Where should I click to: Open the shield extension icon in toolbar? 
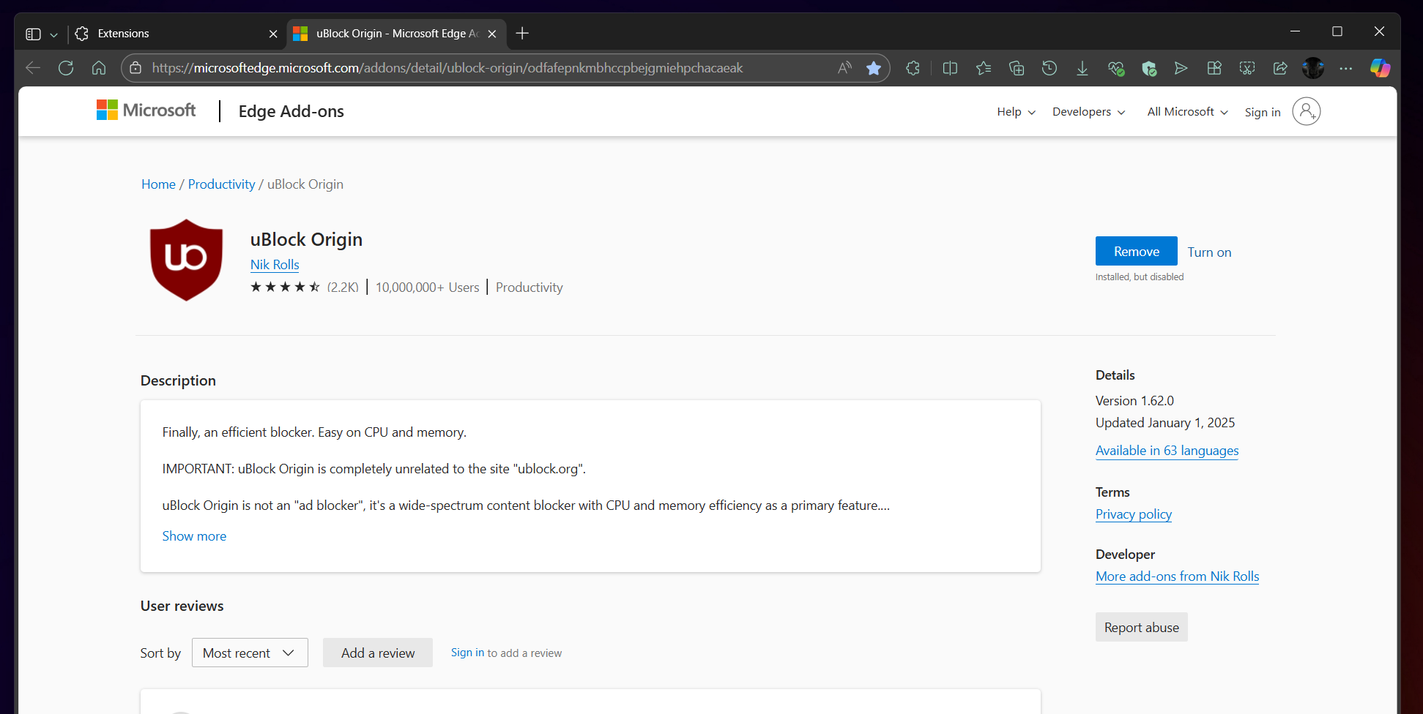pyautogui.click(x=1148, y=68)
